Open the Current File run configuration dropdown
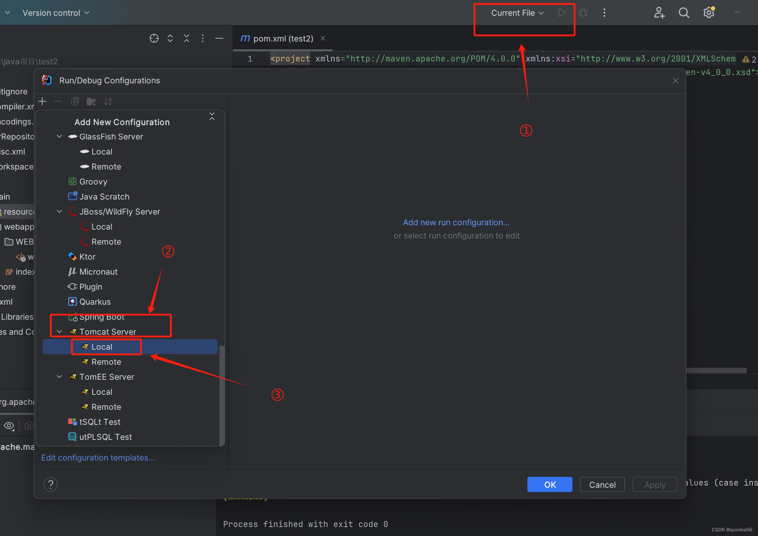758x536 pixels. [x=517, y=13]
